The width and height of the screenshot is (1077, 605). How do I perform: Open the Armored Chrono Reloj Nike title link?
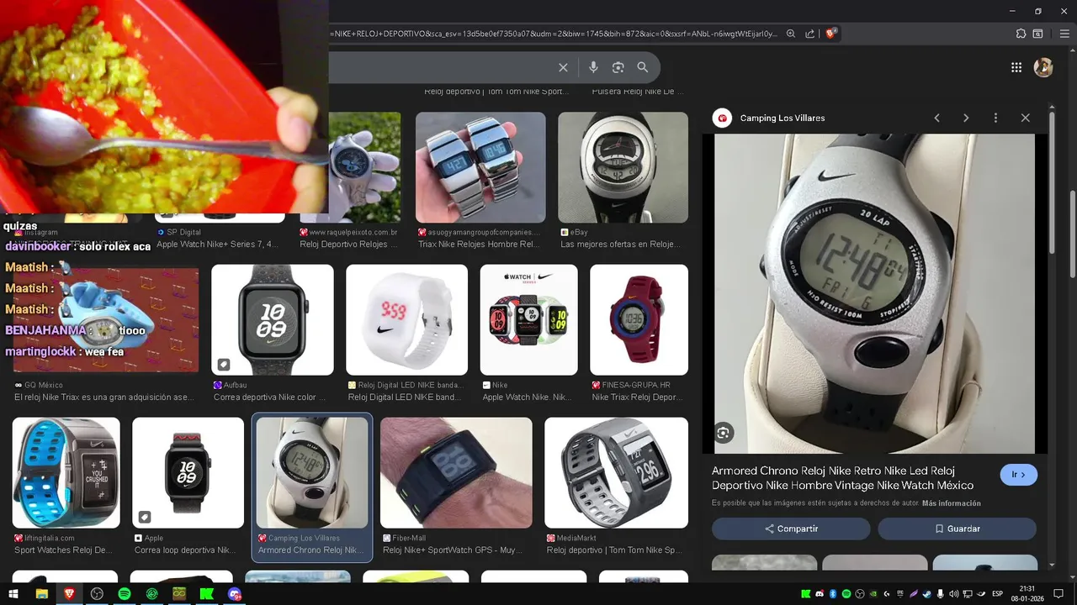click(x=842, y=478)
